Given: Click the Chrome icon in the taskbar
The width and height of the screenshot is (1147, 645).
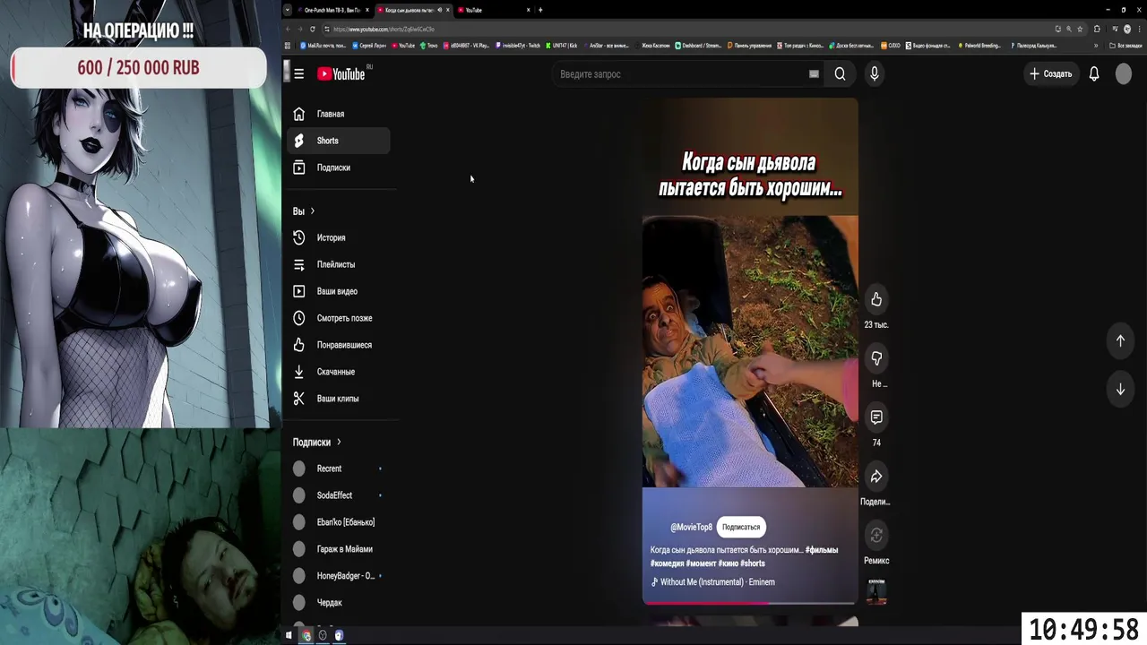Looking at the screenshot, I should 306,635.
